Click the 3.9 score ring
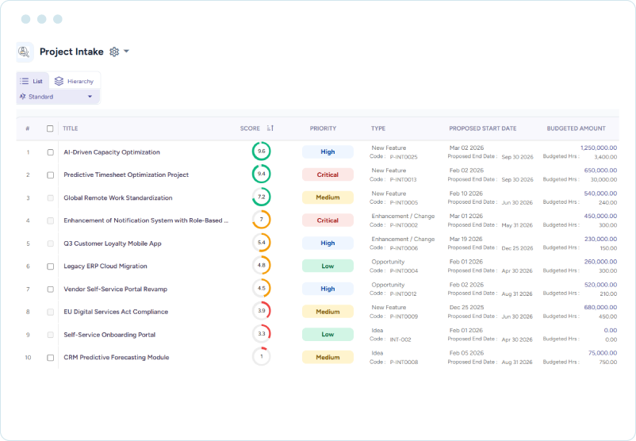 [261, 311]
